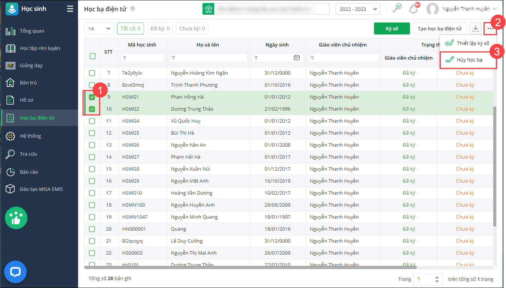Viewport: 506px width, 288px height.
Task: Click the Học sinh app logo icon
Action: pyautogui.click(x=12, y=9)
